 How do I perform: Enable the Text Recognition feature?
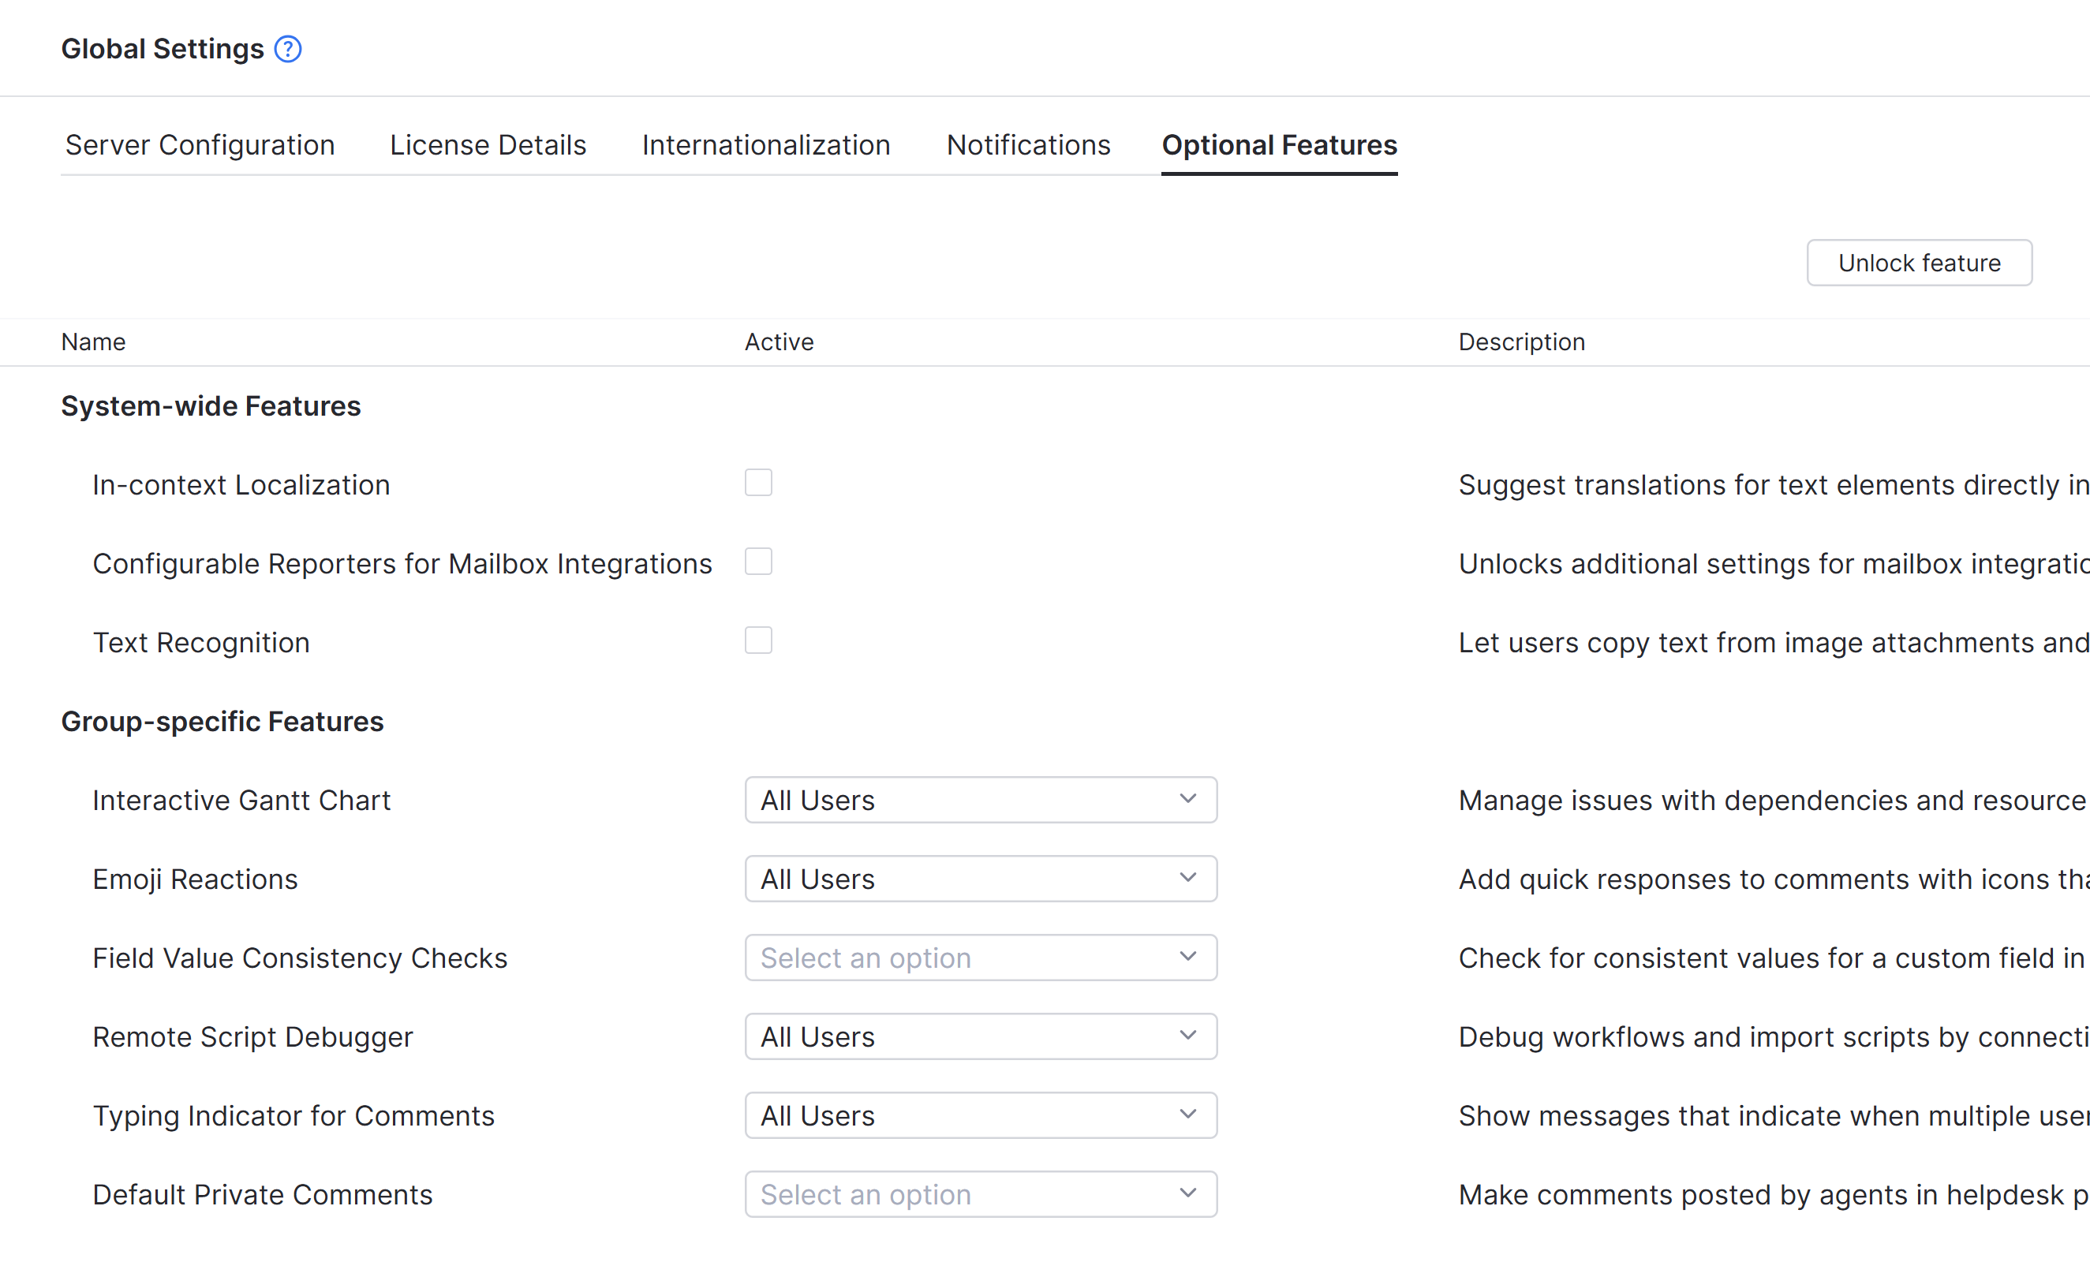coord(758,640)
